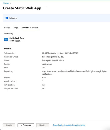Click the Resource Group field label
Viewport: 110px width, 130px height.
pyautogui.click(x=11, y=57)
